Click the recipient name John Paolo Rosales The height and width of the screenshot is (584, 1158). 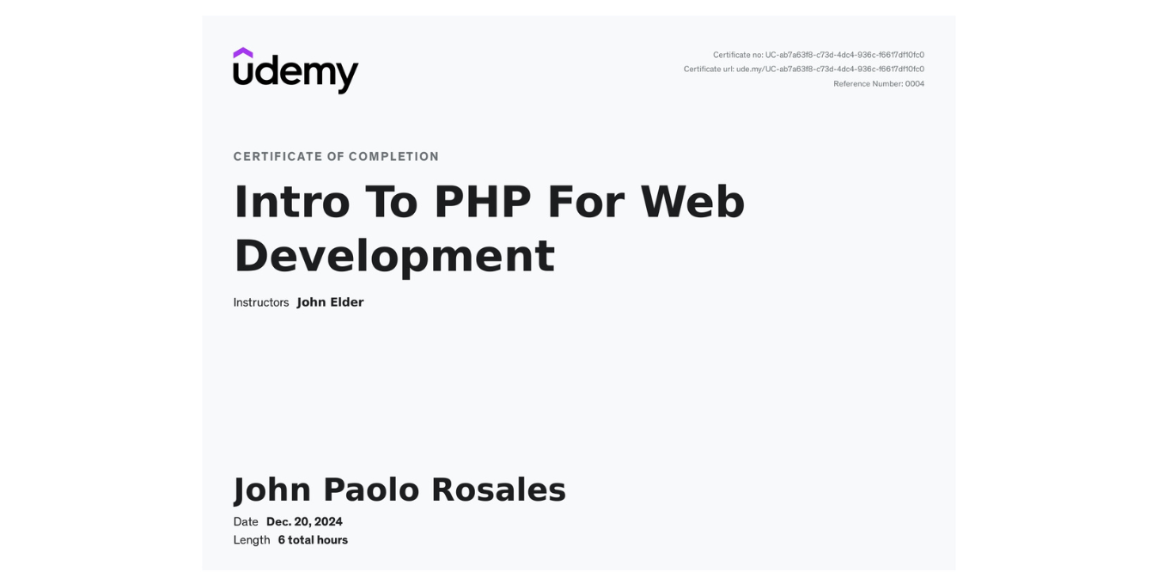point(399,490)
